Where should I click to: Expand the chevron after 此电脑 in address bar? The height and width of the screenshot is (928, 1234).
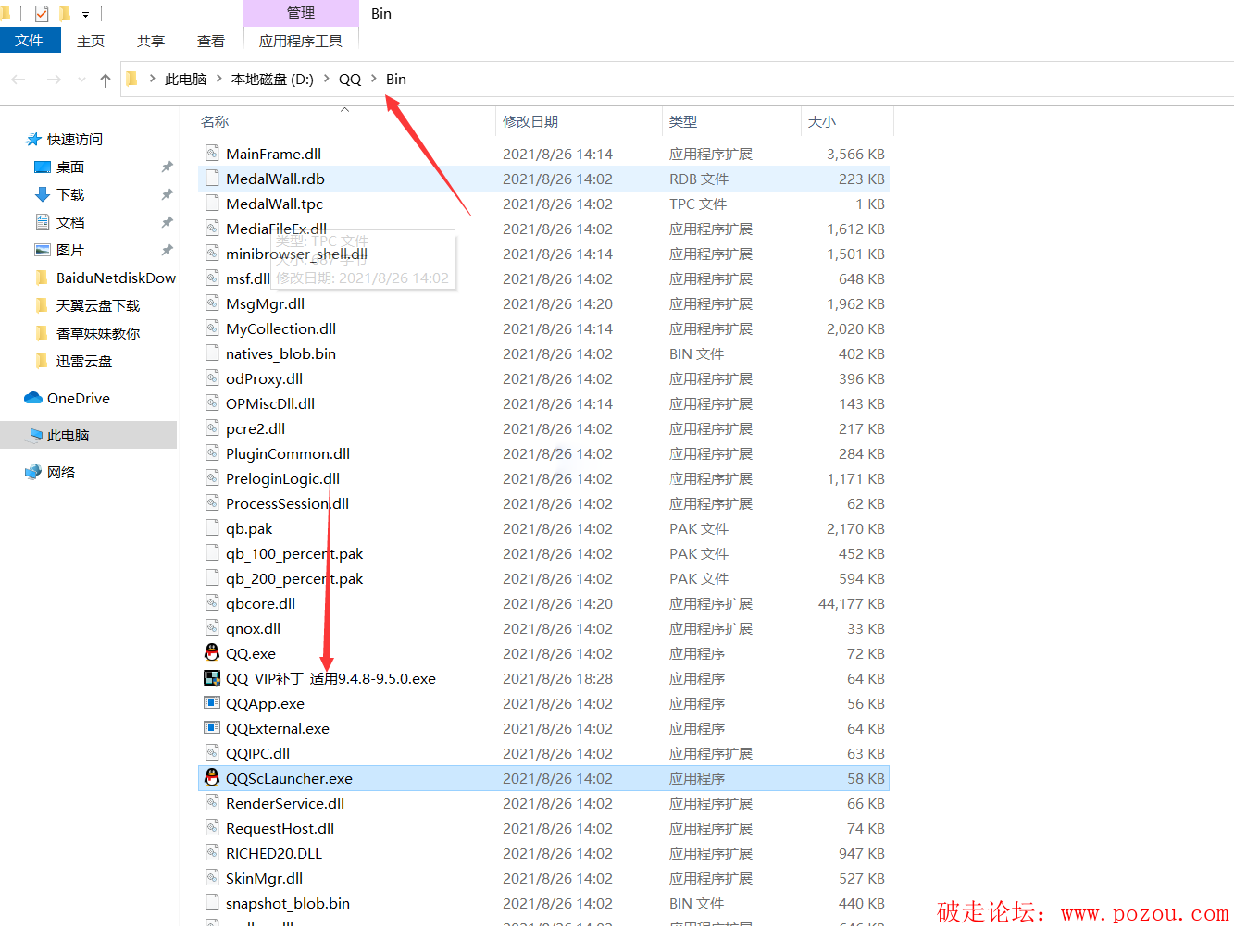click(219, 79)
